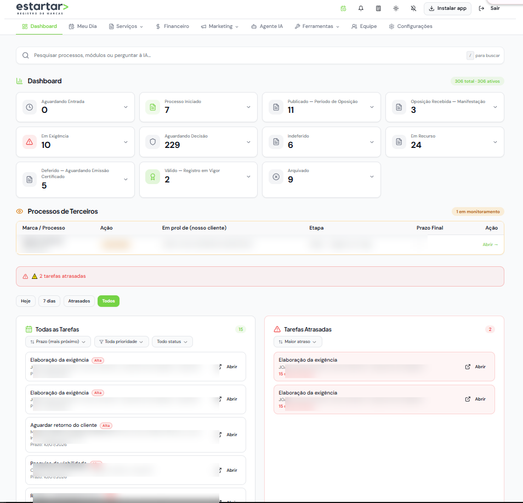The height and width of the screenshot is (503, 523).
Task: Click document icon on Publicado card
Action: (276, 107)
